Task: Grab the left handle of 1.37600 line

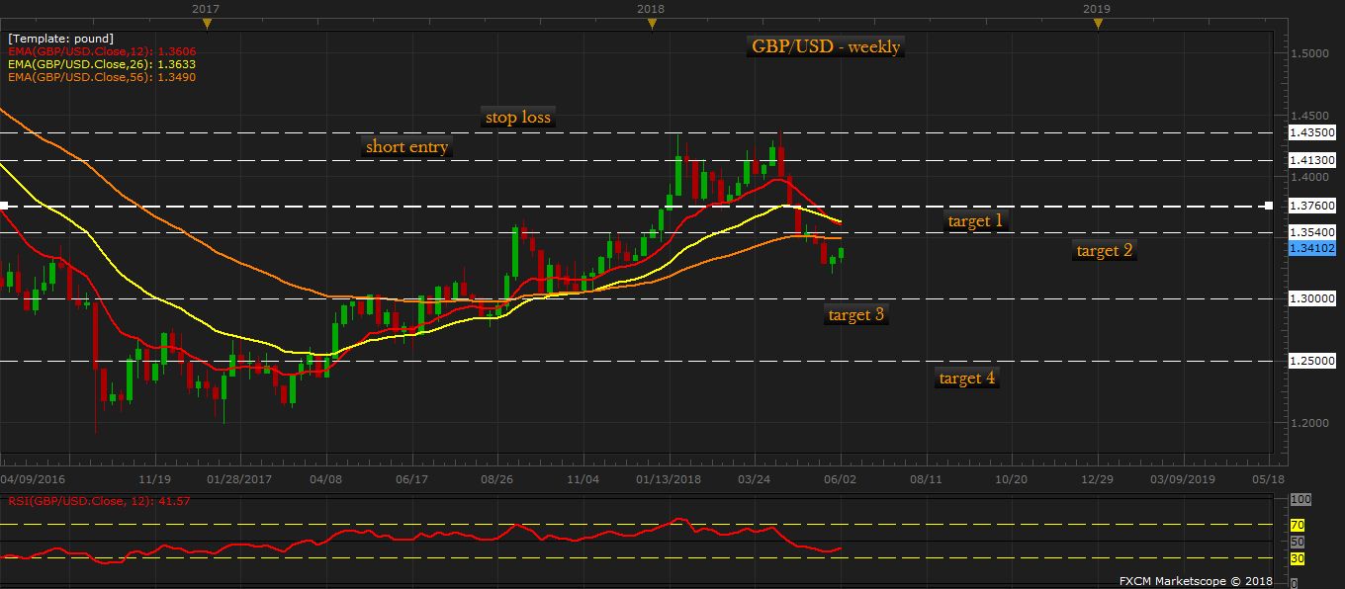Action: (3, 206)
